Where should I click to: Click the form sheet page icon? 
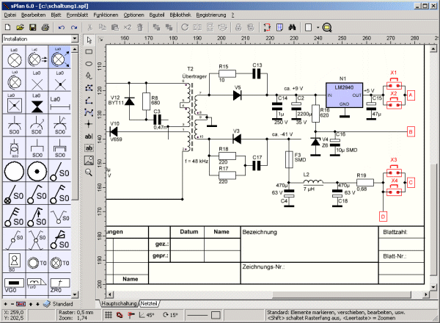click(x=280, y=27)
